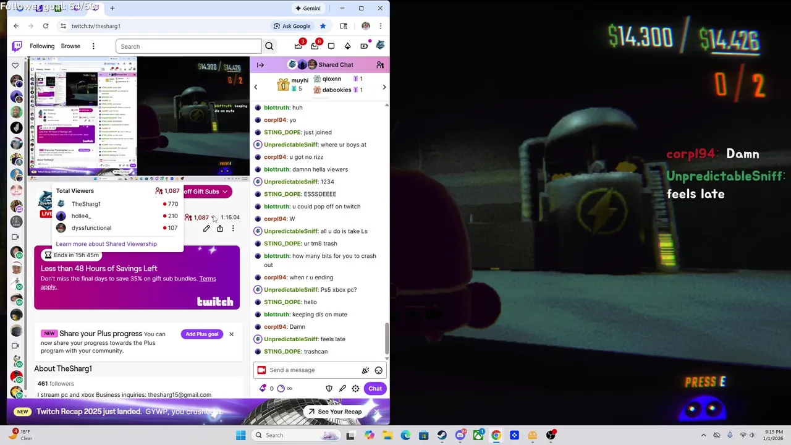Click the Twitch search magnifier button
Image resolution: width=791 pixels, height=445 pixels.
[269, 46]
